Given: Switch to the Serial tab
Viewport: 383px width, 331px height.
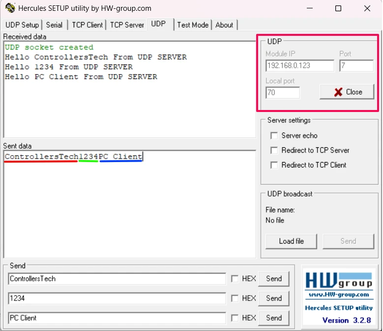Looking at the screenshot, I should point(54,25).
